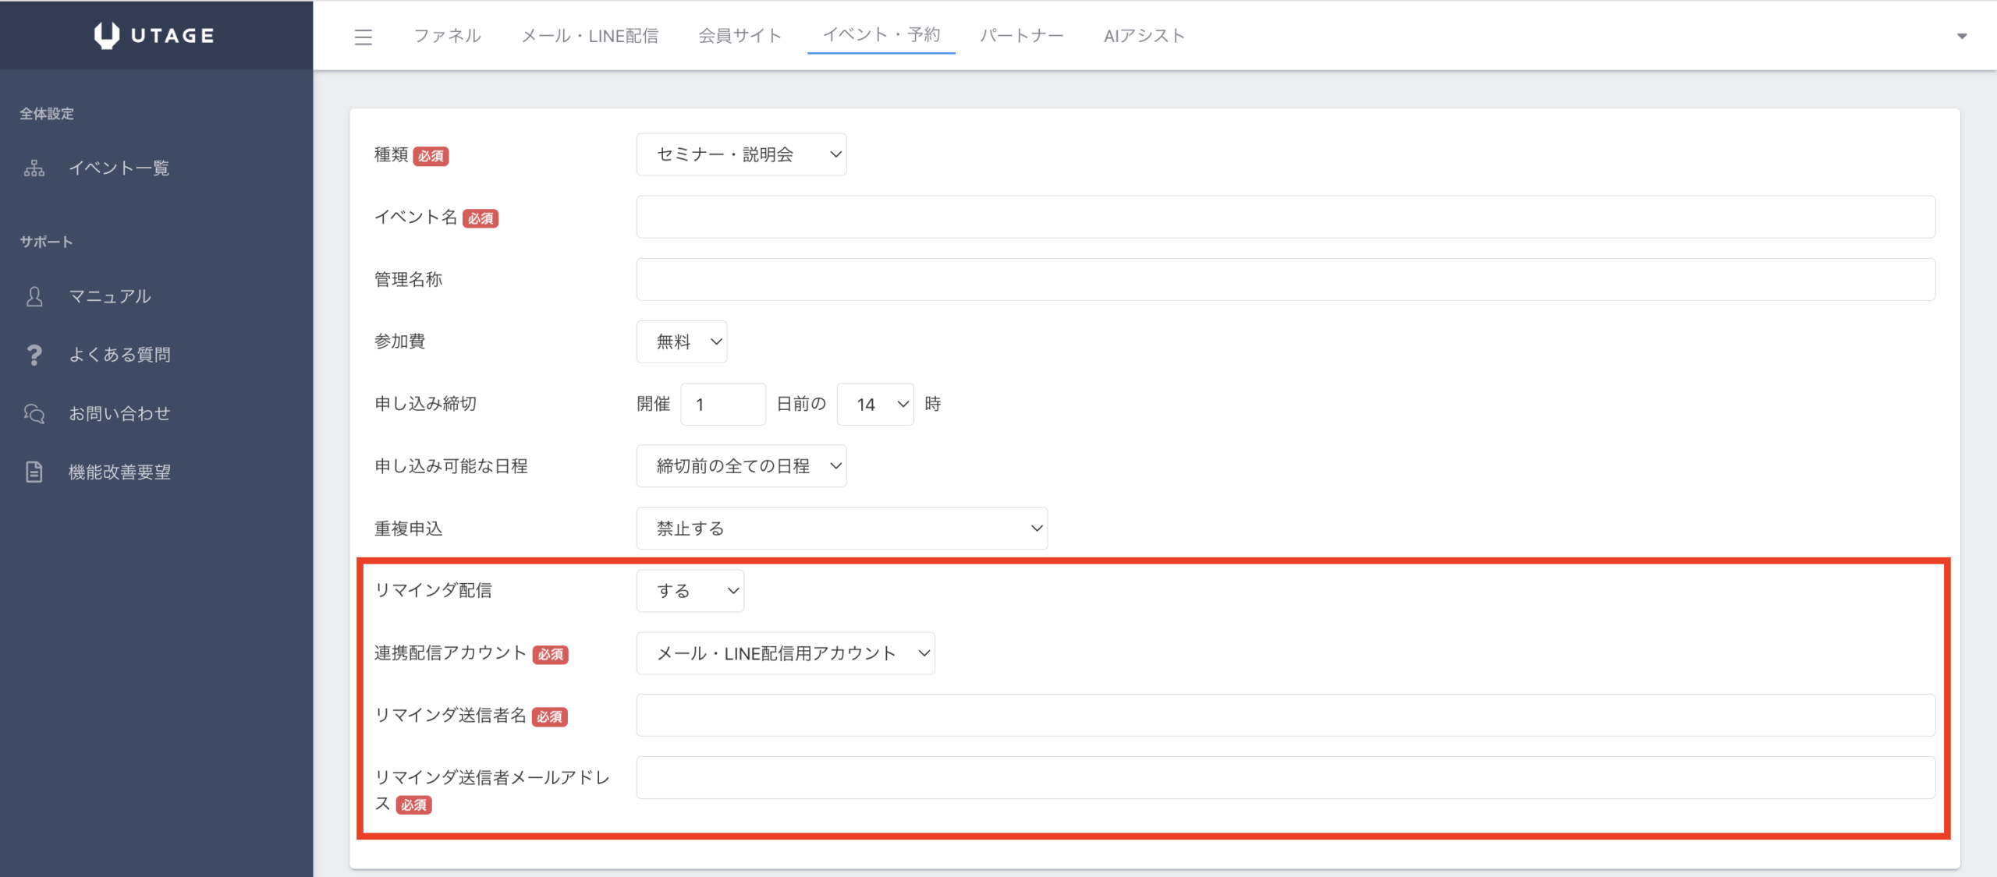Image resolution: width=1997 pixels, height=877 pixels.
Task: Click the マニュアル person icon
Action: [34, 296]
